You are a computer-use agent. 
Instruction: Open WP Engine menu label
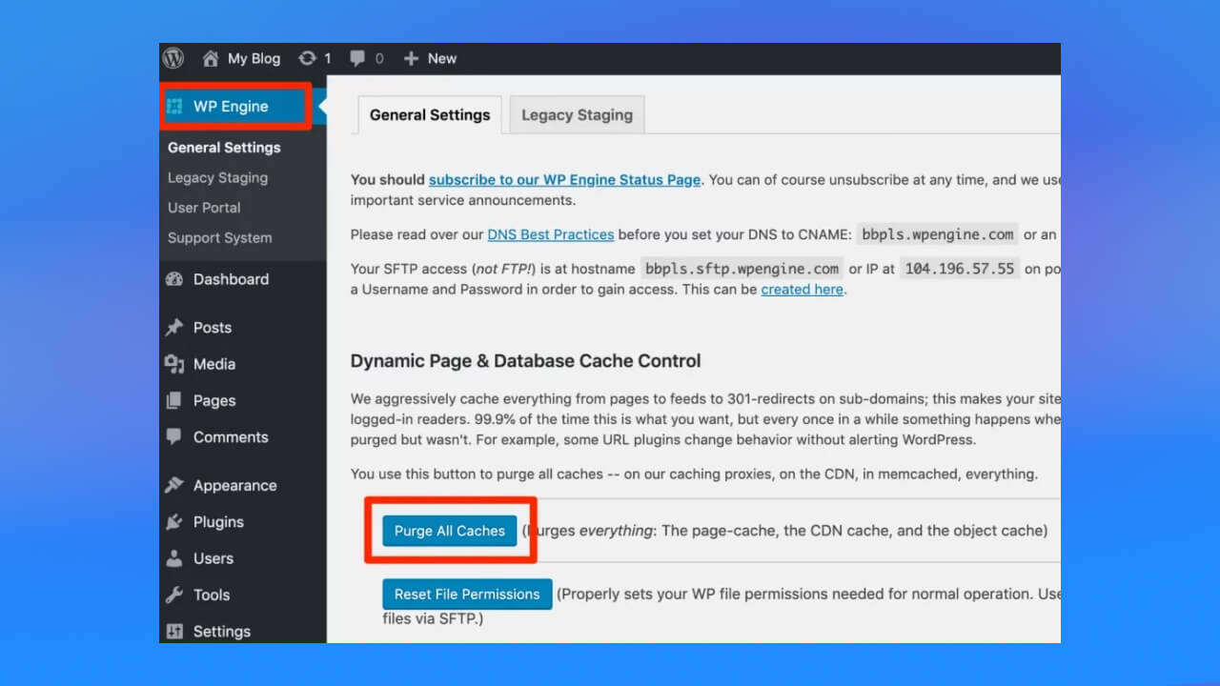click(x=231, y=107)
